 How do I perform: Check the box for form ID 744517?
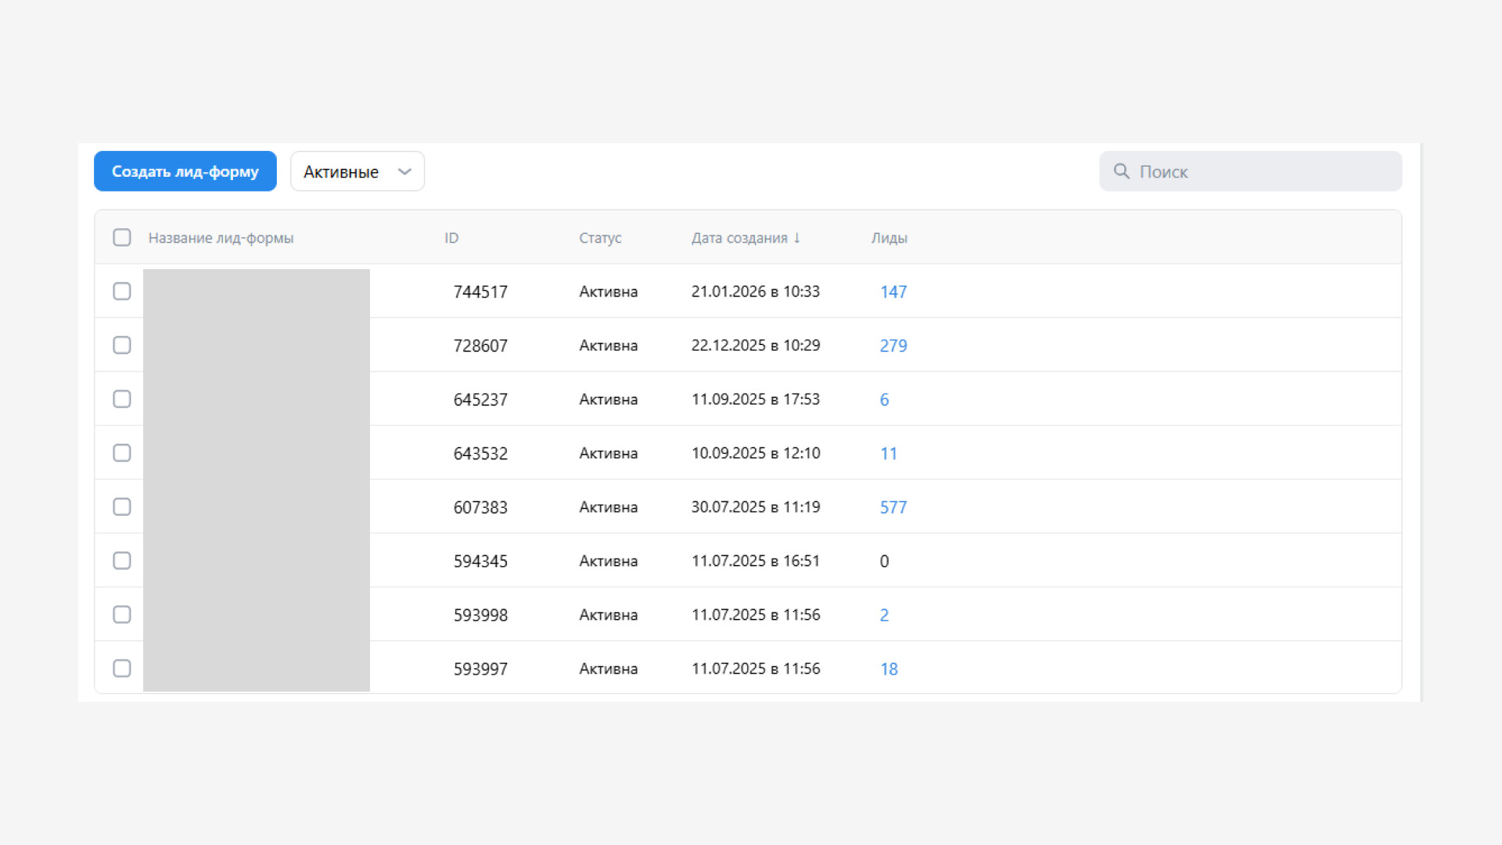pos(122,292)
